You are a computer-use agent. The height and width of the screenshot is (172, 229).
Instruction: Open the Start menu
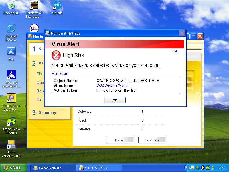tap(13, 168)
